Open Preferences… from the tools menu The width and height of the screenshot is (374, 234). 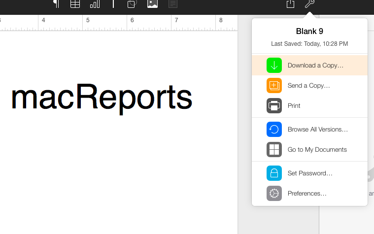click(x=309, y=194)
